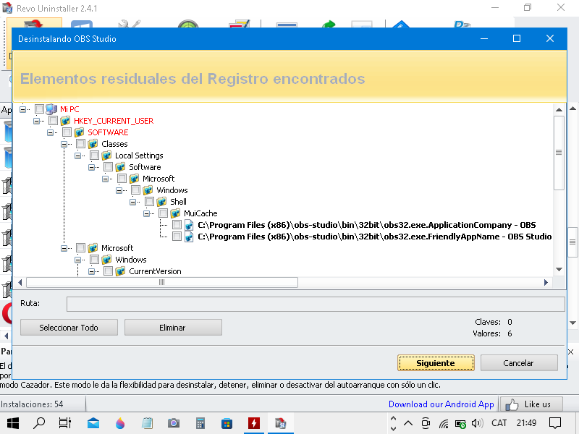
Task: Open the 21:49 taskbar clock
Action: [x=526, y=423]
